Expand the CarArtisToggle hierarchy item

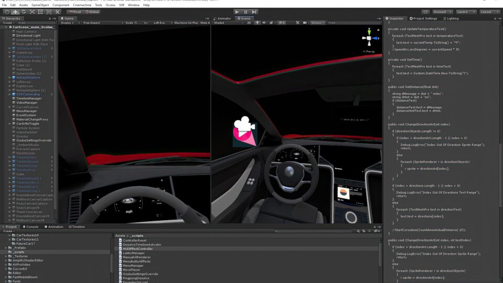click(x=9, y=124)
